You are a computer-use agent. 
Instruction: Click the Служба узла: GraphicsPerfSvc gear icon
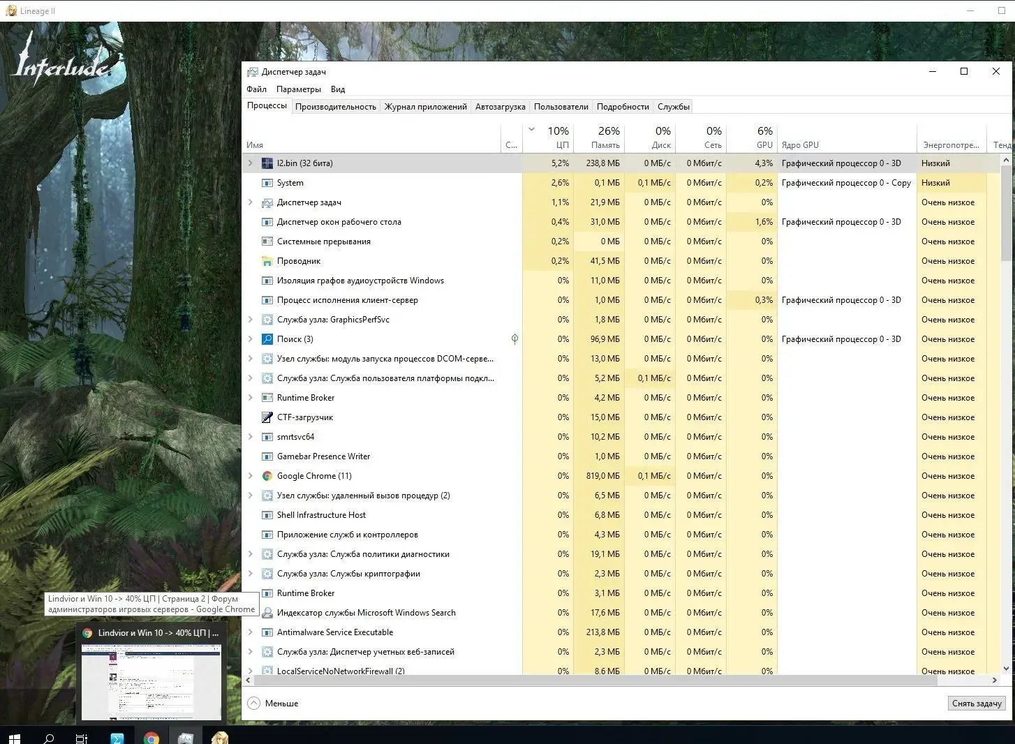267,320
